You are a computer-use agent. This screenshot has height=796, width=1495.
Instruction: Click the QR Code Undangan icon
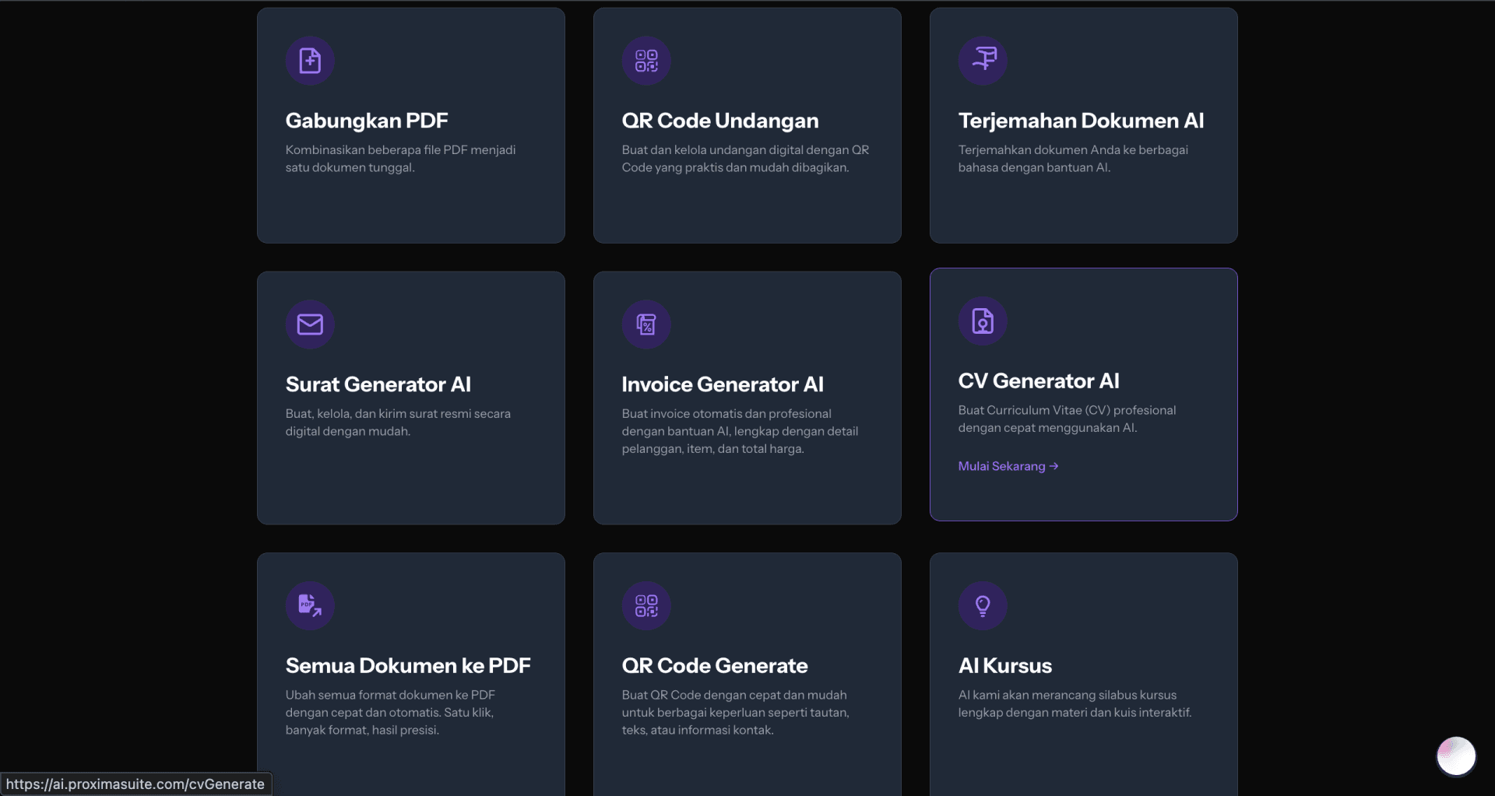click(x=646, y=61)
